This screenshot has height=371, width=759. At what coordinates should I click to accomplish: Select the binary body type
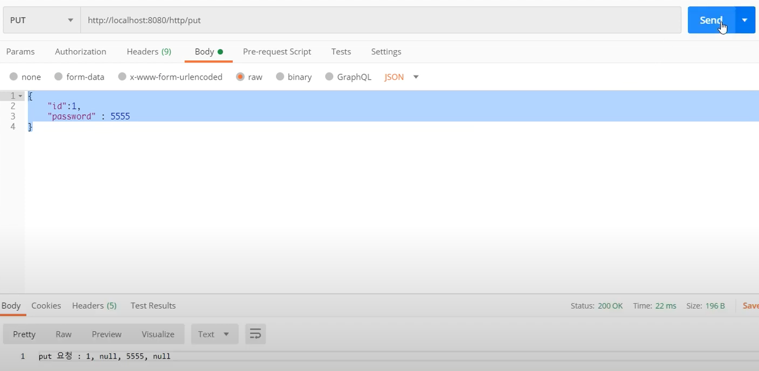(x=294, y=77)
